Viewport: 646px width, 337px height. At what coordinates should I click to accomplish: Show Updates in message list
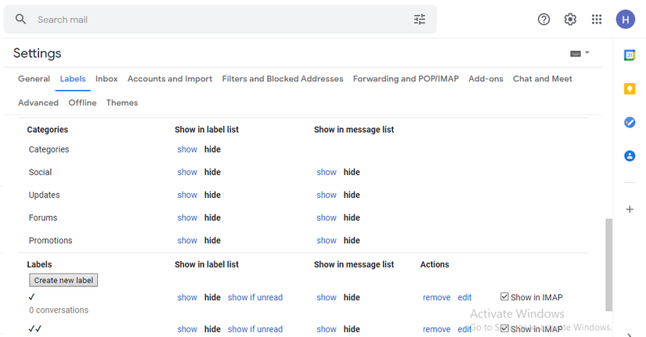[x=327, y=195]
